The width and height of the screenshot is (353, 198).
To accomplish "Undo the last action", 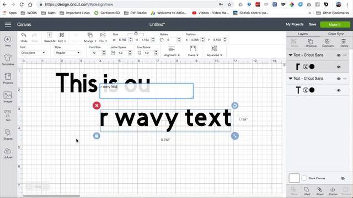I will click(x=24, y=37).
